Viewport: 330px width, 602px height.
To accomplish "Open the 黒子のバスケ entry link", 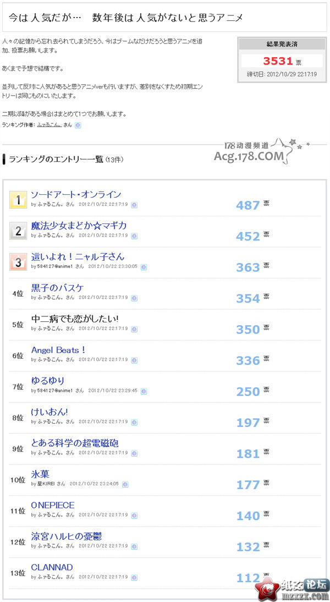I will 57,288.
